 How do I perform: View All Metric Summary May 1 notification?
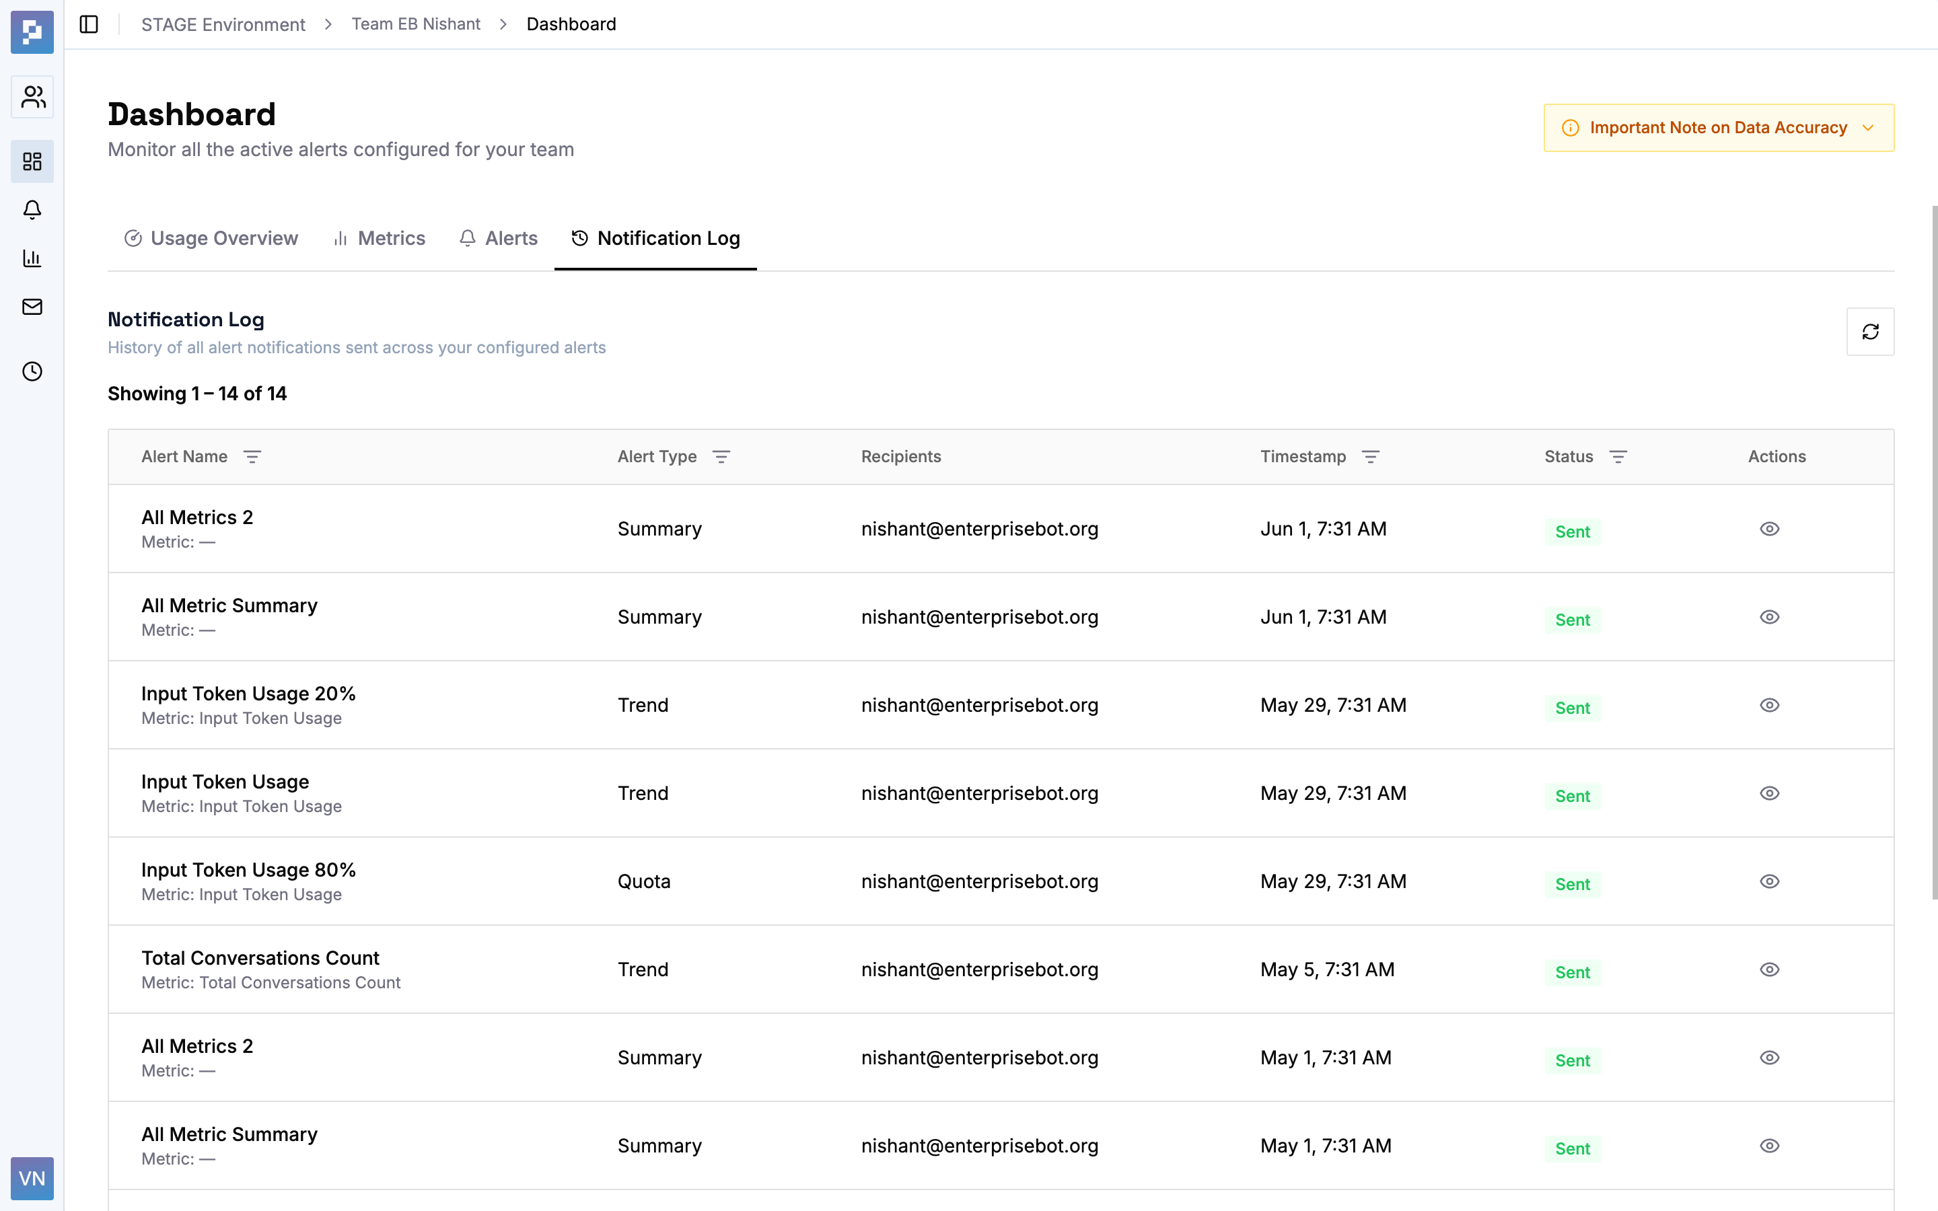1769,1145
